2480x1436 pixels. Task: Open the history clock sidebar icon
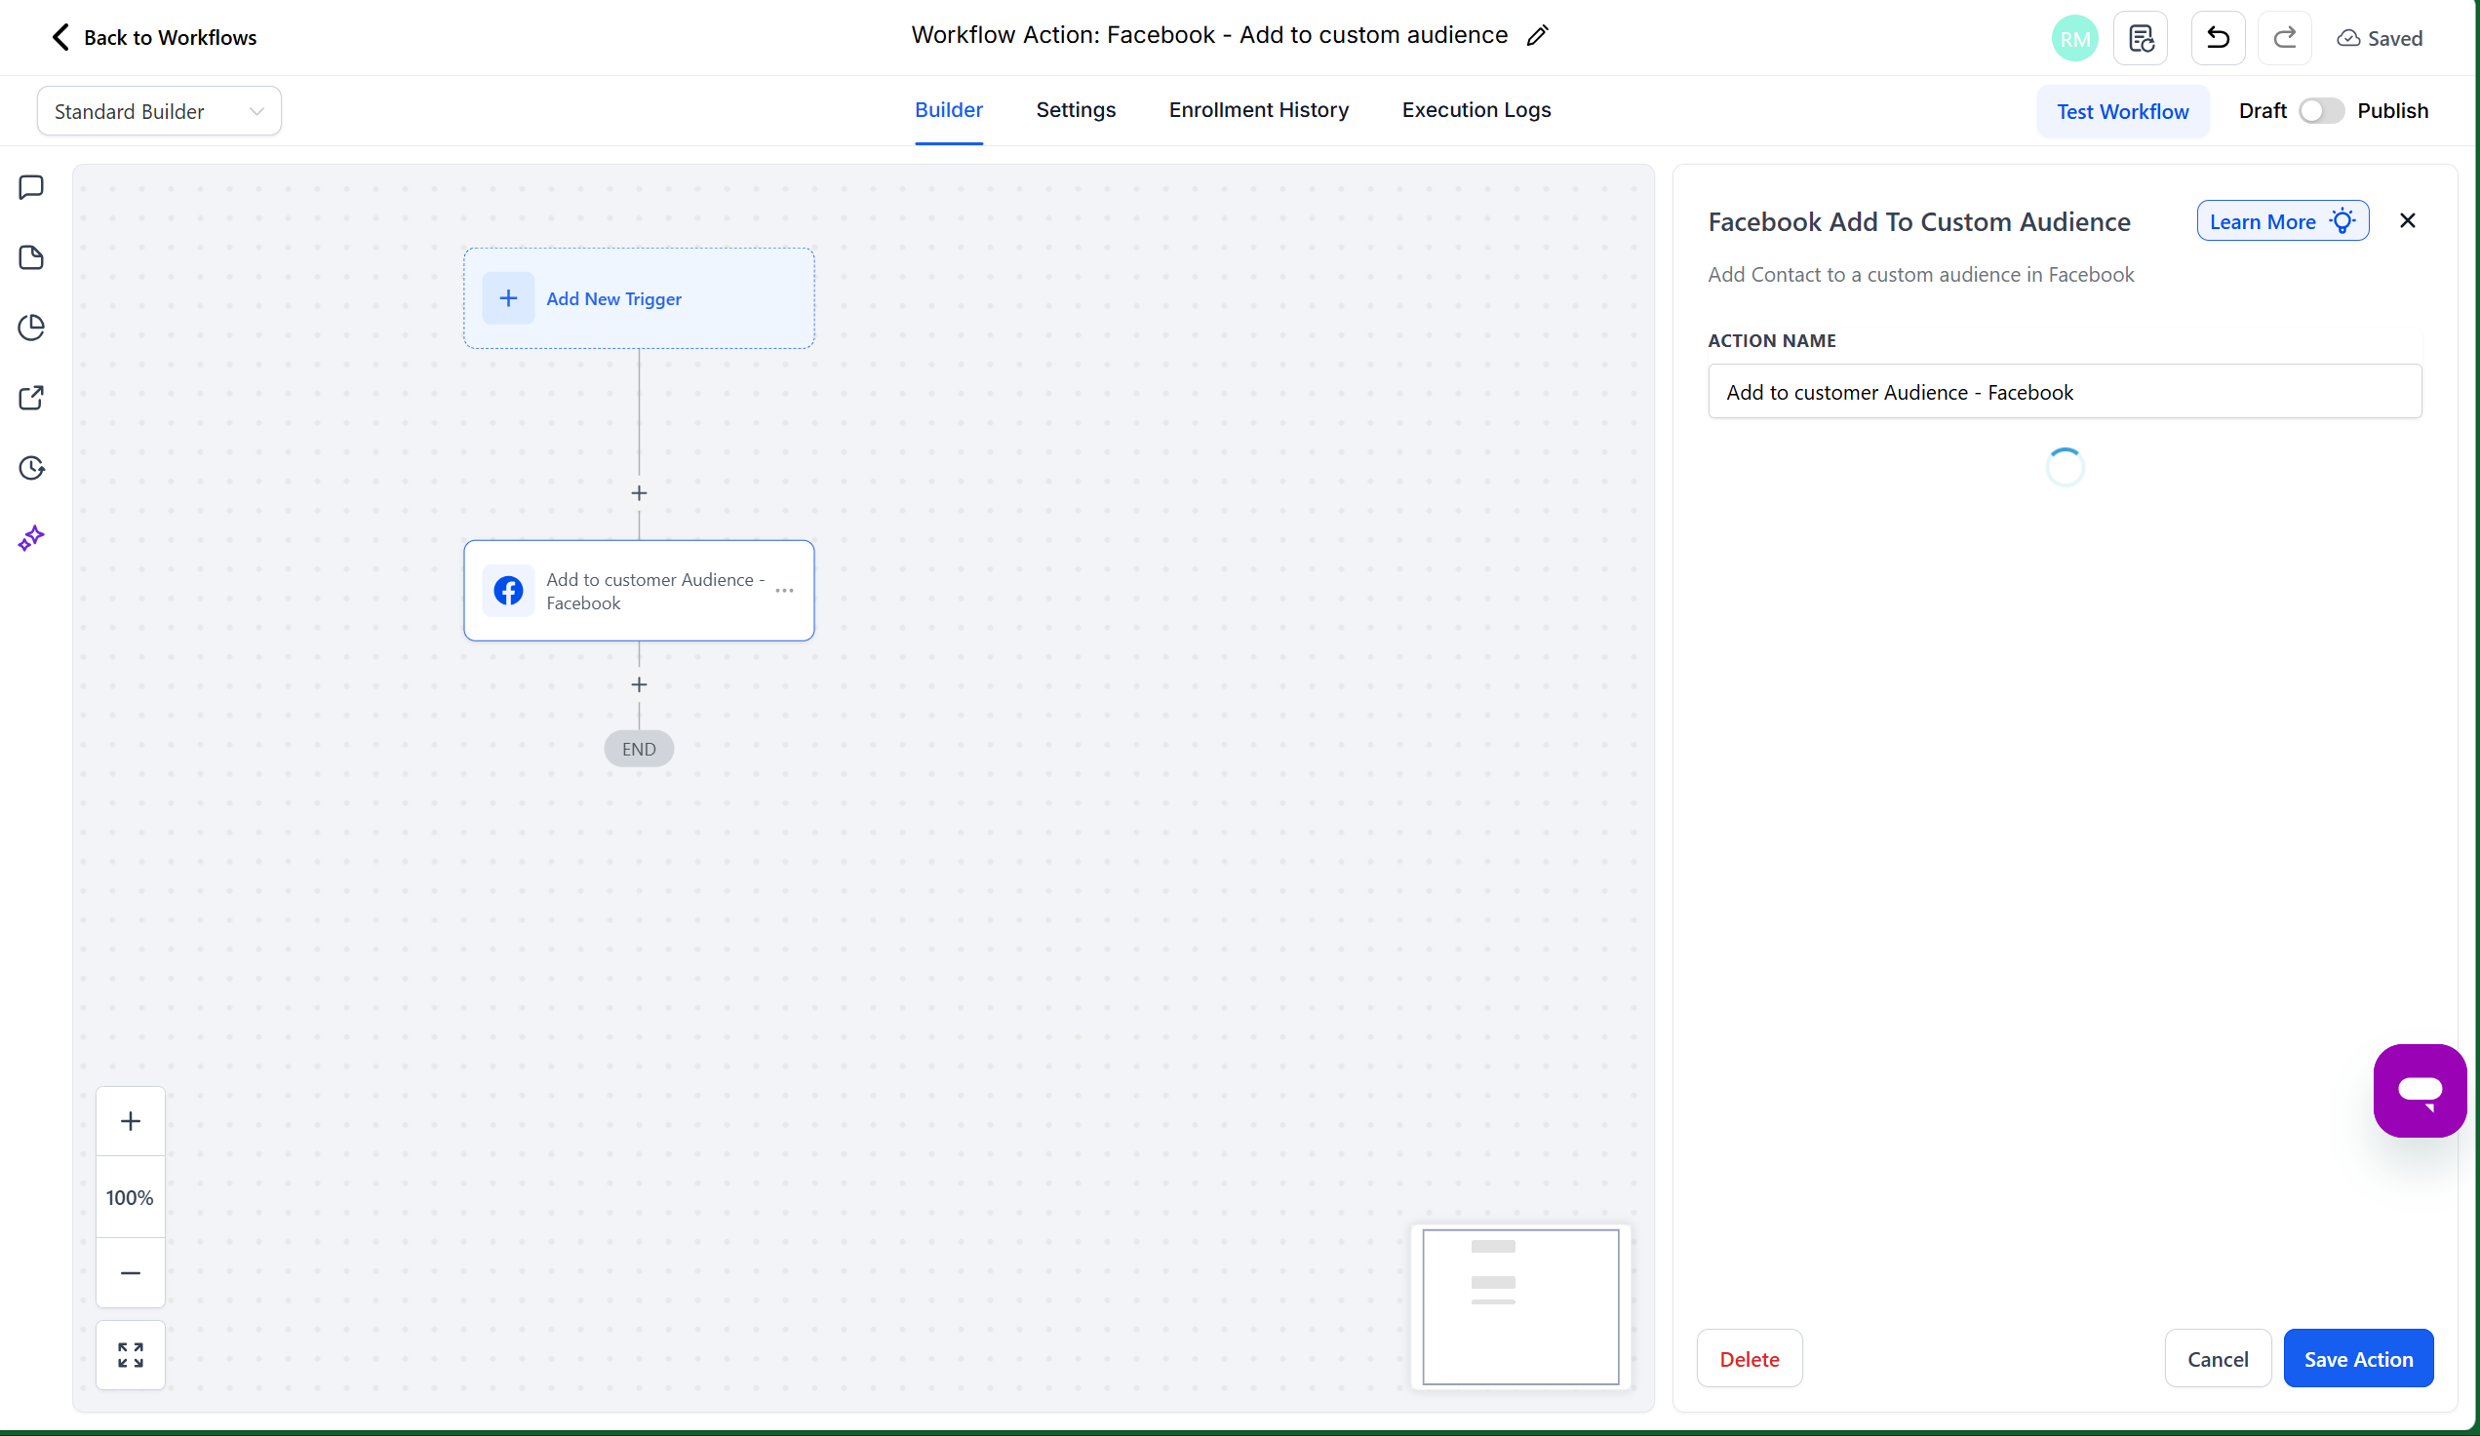(30, 468)
